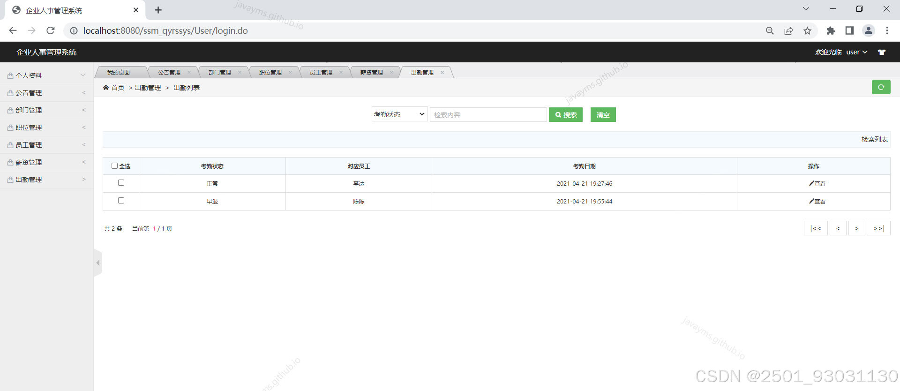This screenshot has width=900, height=391.
Task: Open a new browser tab
Action: click(158, 10)
